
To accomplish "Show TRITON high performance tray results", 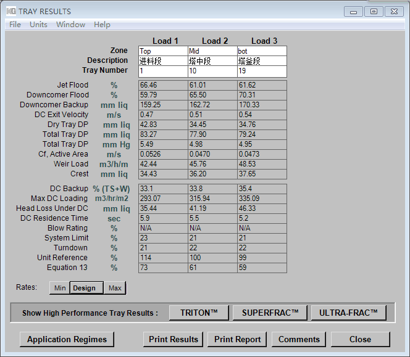I will (x=199, y=313).
